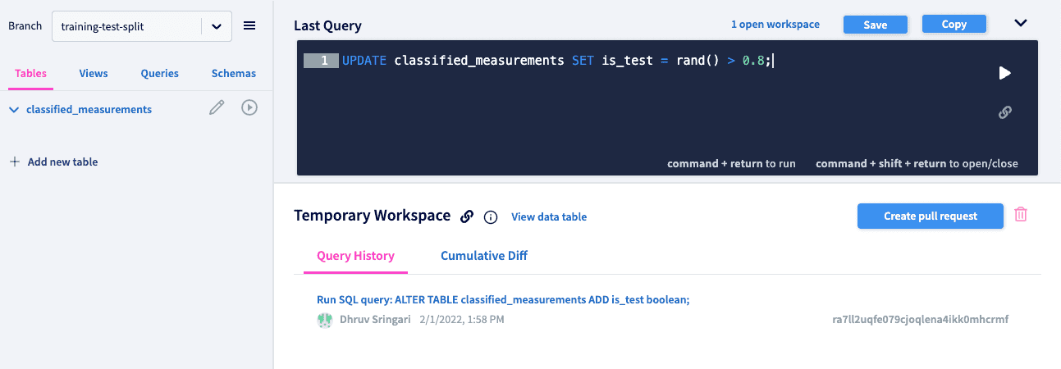Open the 1 open workspace link
This screenshot has height=369, width=1061.
(x=775, y=25)
